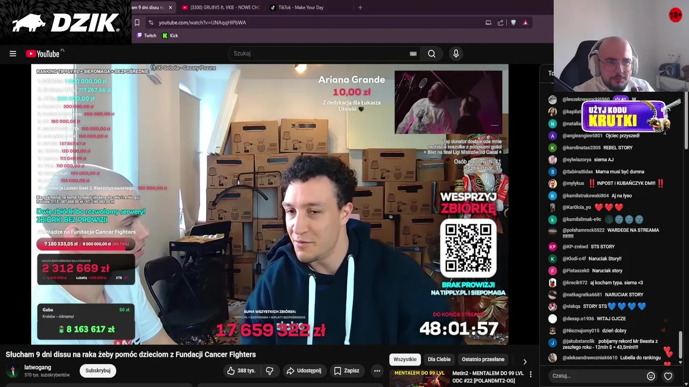
Task: Start voice search with the microphone
Action: (456, 54)
